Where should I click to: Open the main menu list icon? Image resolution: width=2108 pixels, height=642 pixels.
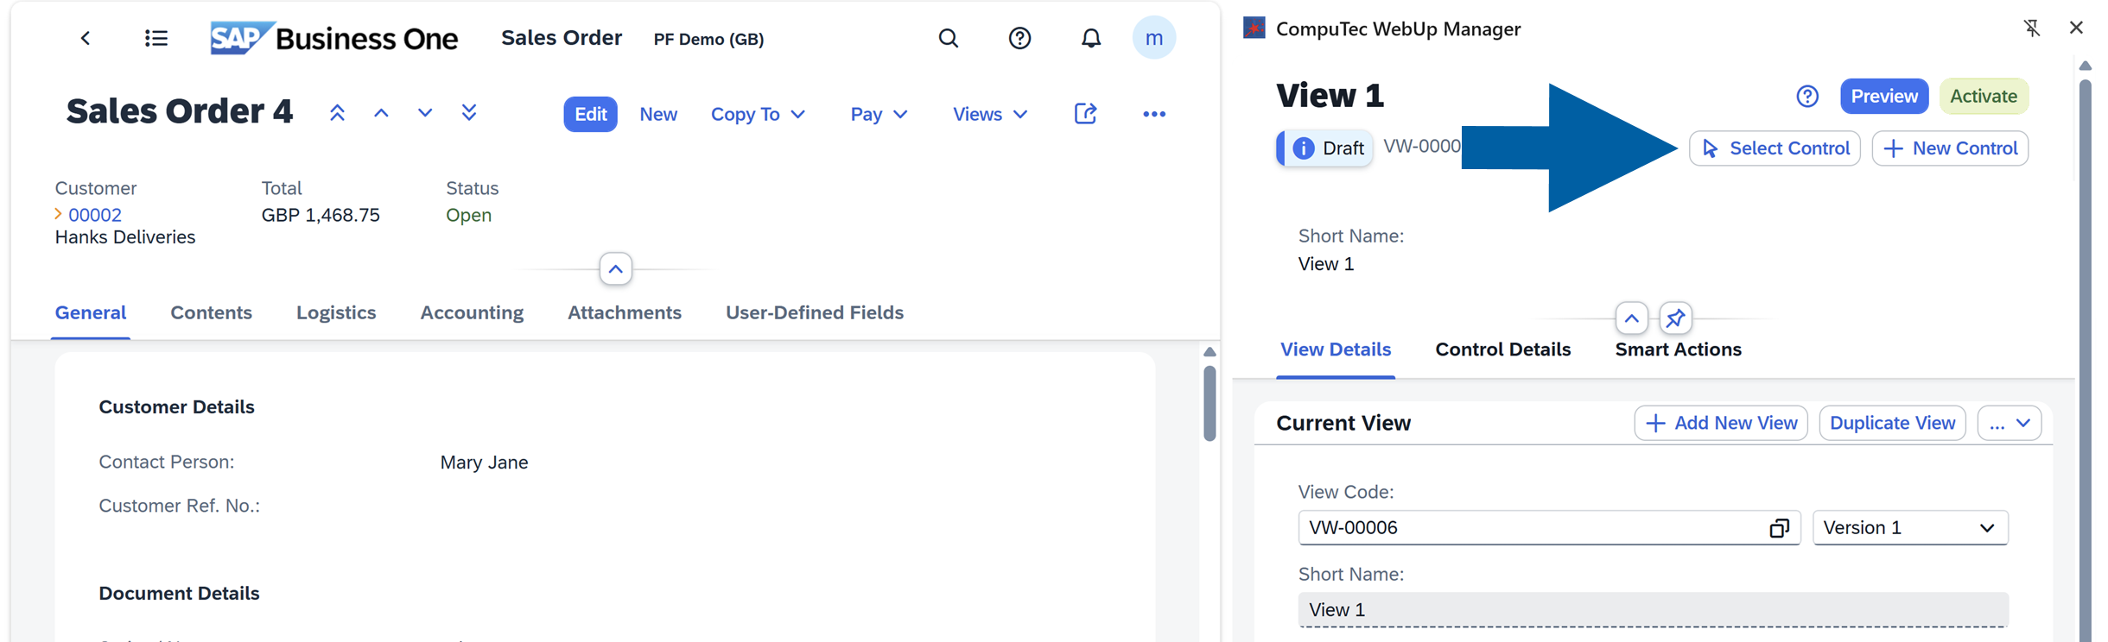(x=156, y=38)
